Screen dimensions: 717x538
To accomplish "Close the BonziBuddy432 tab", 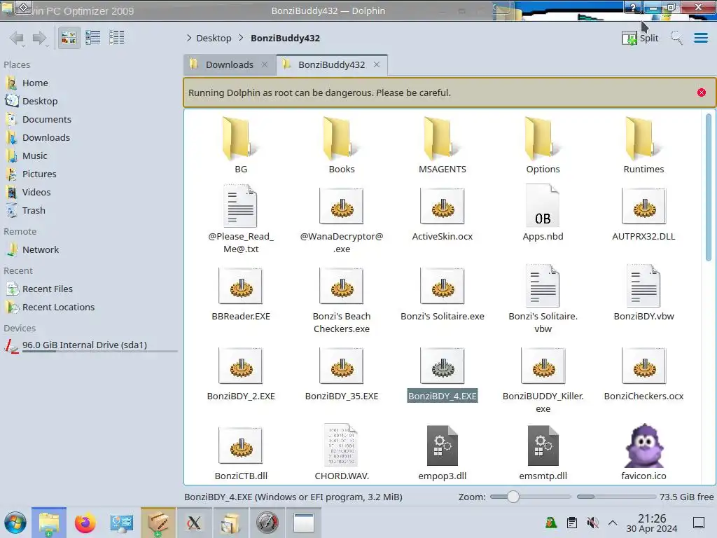I will pos(376,65).
